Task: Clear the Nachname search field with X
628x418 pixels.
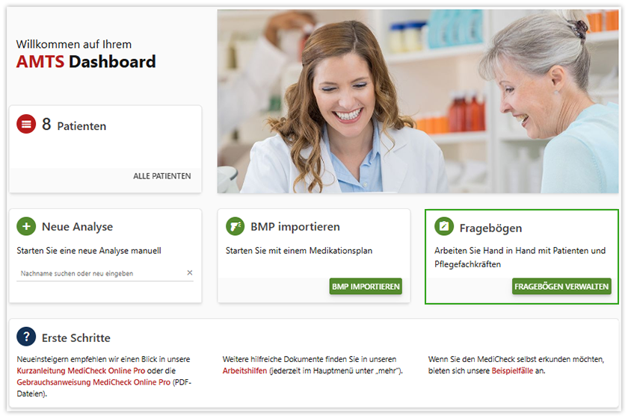Action: click(190, 272)
